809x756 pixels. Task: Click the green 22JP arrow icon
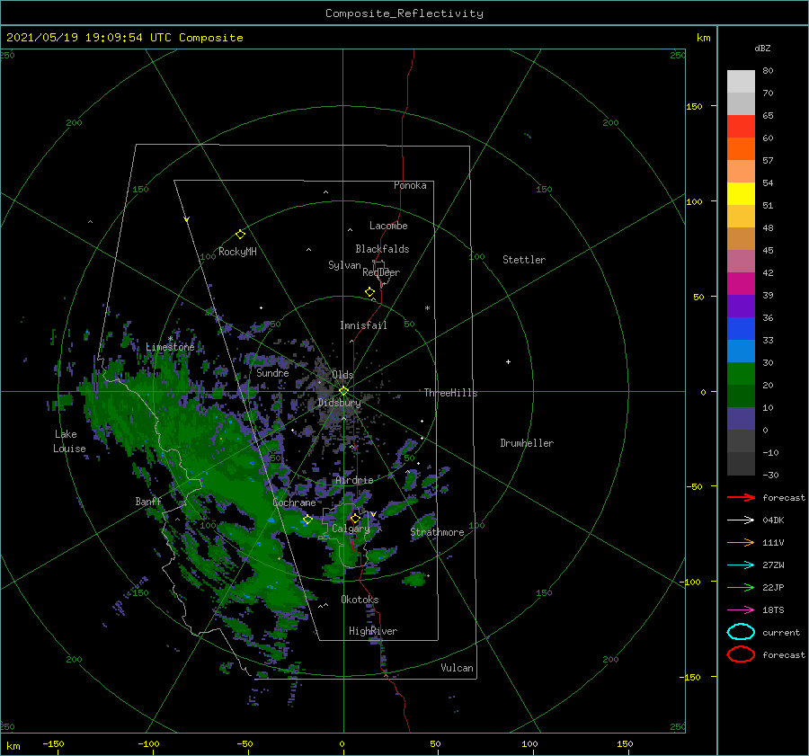coord(741,587)
